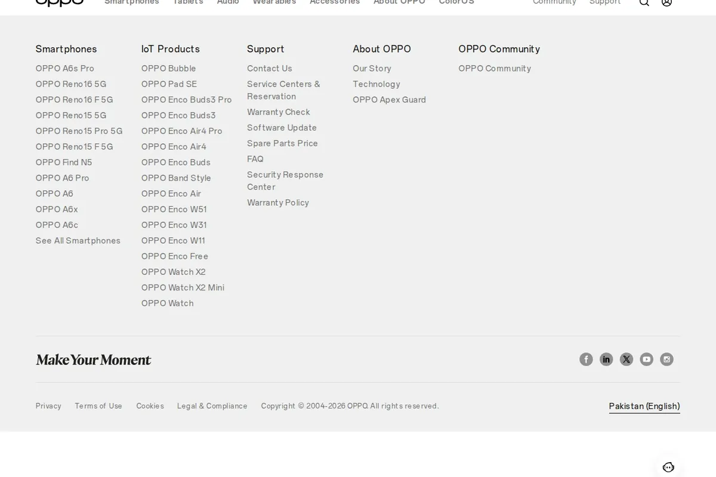
Task: Open the Our Story link
Action: click(372, 69)
